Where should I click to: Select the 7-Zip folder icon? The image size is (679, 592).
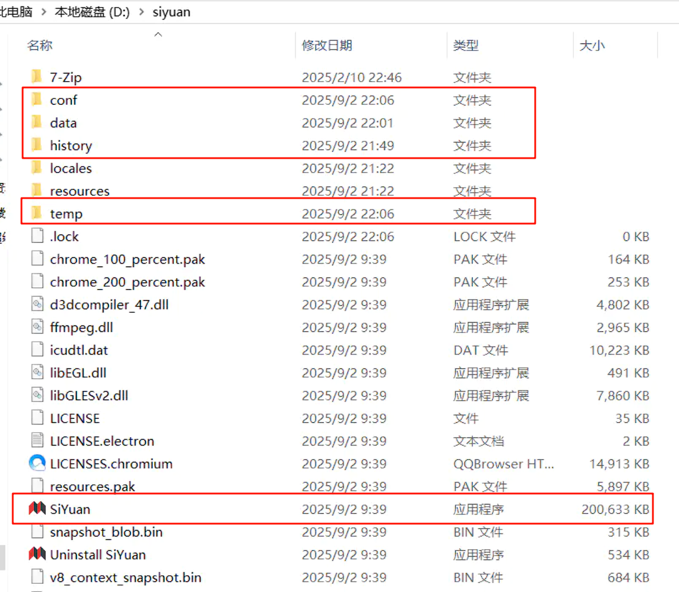pos(37,77)
